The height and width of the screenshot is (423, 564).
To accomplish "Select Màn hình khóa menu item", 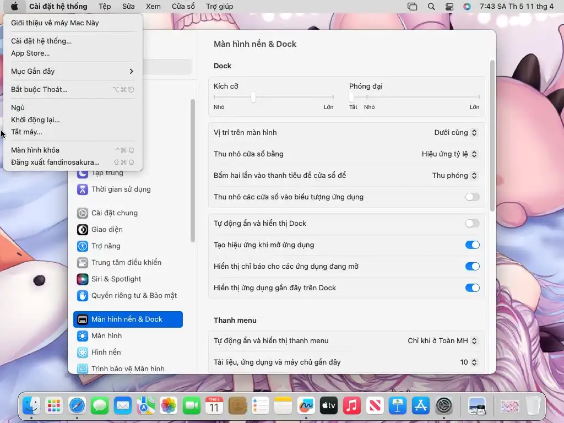I will [73, 150].
